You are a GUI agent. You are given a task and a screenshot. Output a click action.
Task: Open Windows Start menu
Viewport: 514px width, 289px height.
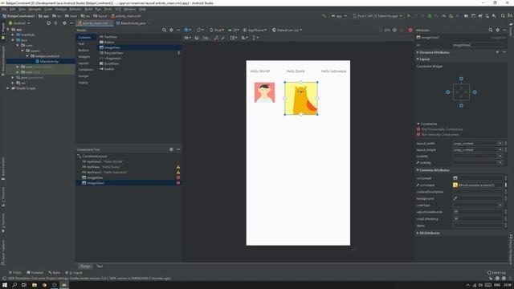tap(5, 285)
